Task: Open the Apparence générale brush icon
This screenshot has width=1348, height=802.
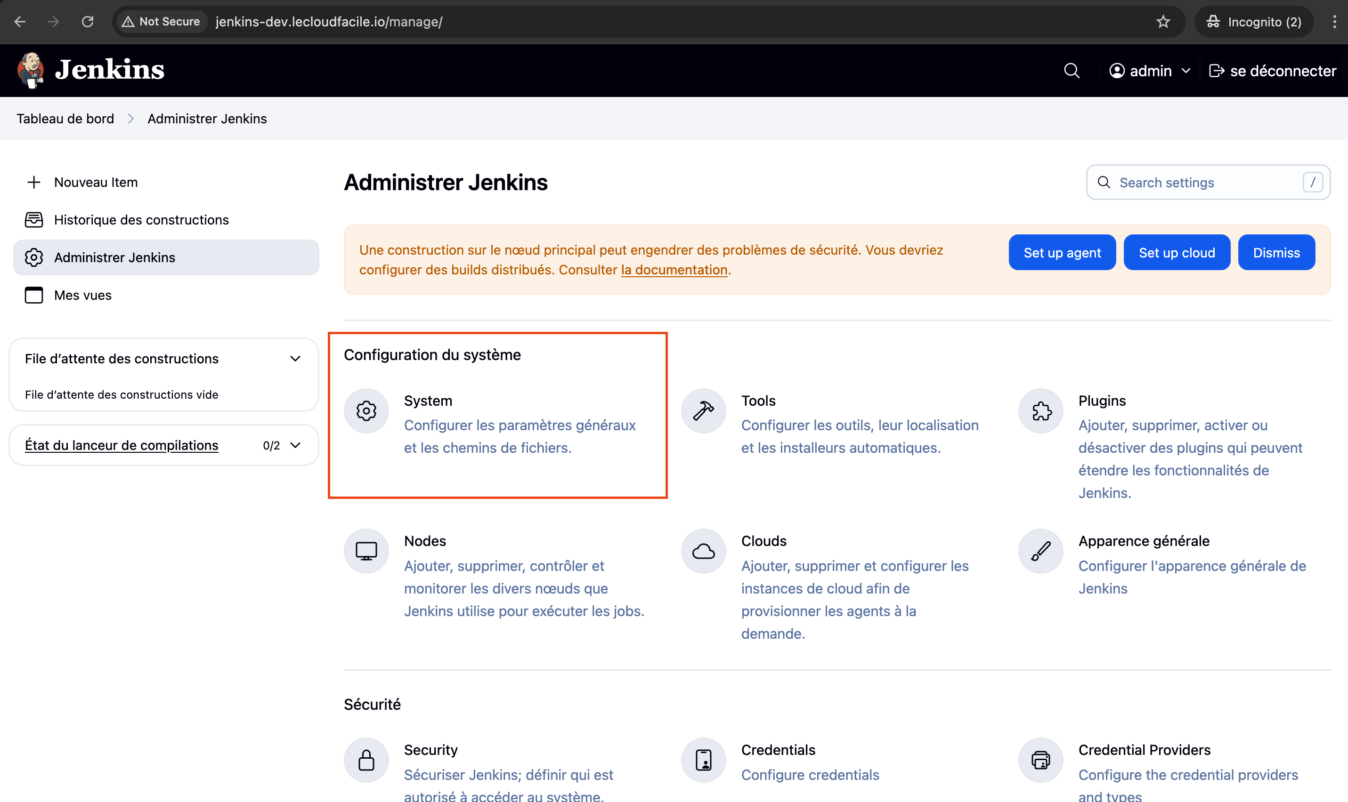Action: click(x=1040, y=551)
